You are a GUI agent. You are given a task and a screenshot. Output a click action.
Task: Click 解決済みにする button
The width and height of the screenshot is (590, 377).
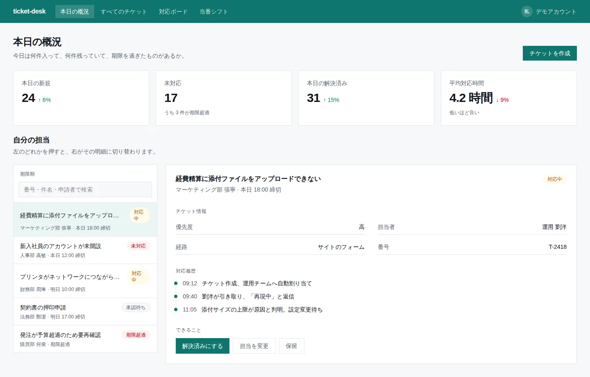(x=202, y=346)
